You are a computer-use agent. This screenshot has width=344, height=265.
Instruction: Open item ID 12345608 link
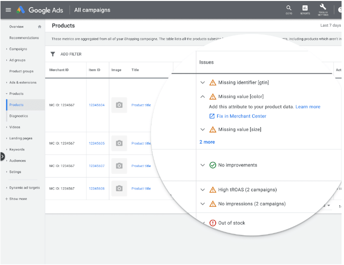[x=97, y=188]
